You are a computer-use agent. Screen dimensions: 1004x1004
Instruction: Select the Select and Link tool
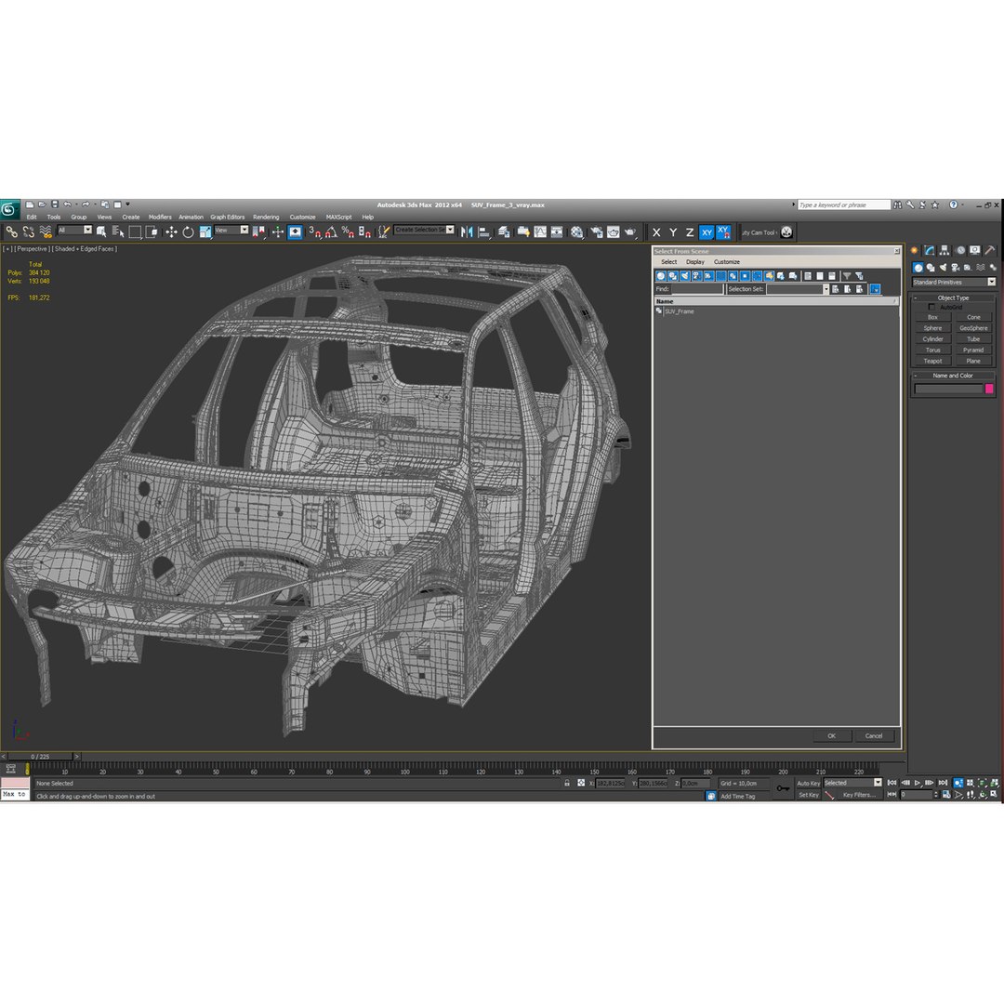pyautogui.click(x=11, y=231)
